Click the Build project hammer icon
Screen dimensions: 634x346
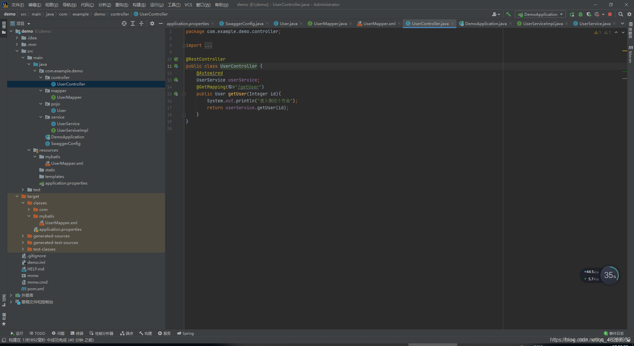point(508,14)
